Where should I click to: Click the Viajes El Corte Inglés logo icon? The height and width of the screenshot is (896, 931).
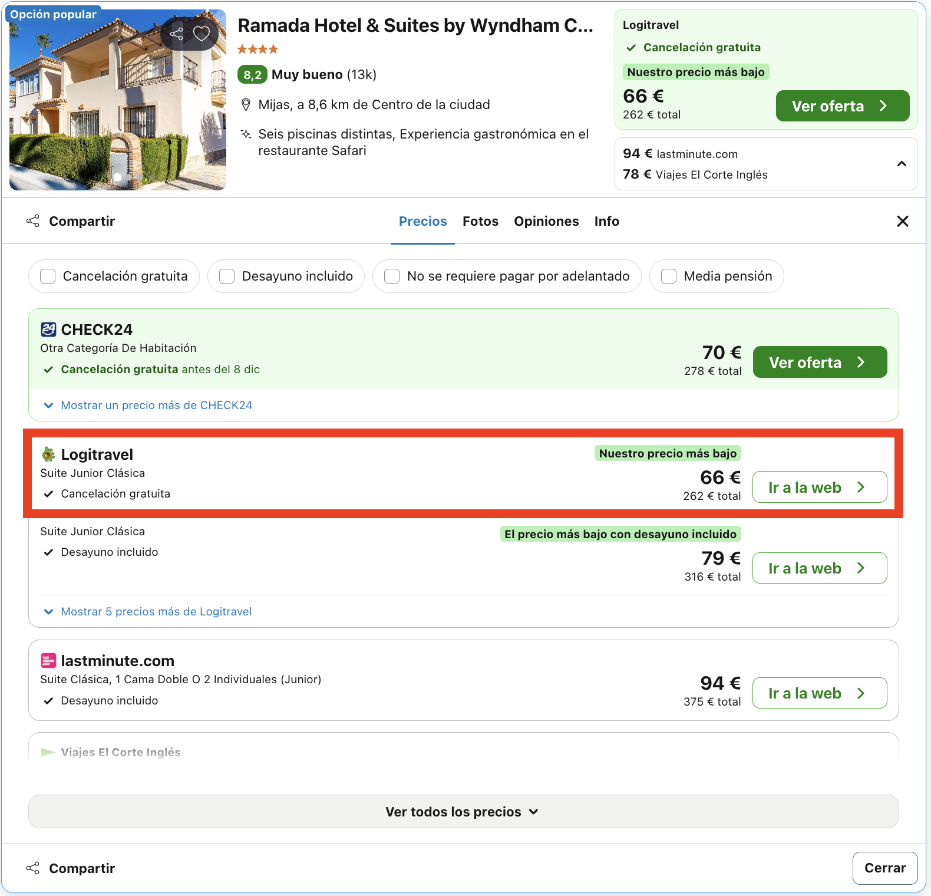[48, 752]
